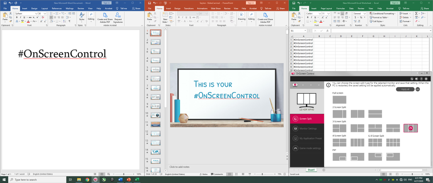433x183 pixels.
Task: Click the Cut scissors icon in Word
Action: 11,13
